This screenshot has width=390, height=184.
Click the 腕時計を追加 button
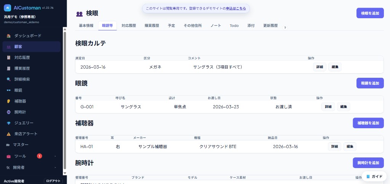pyautogui.click(x=368, y=163)
